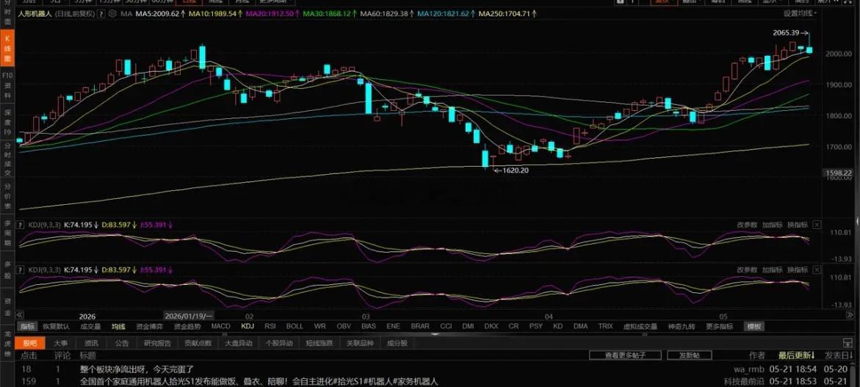Click the help question mark beside 人形机器人

(101, 14)
